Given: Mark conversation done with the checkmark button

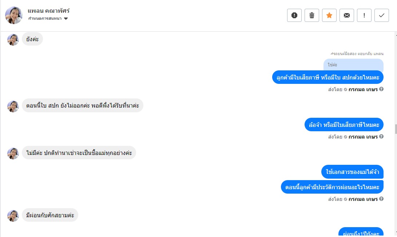Looking at the screenshot, I should coord(382,15).
